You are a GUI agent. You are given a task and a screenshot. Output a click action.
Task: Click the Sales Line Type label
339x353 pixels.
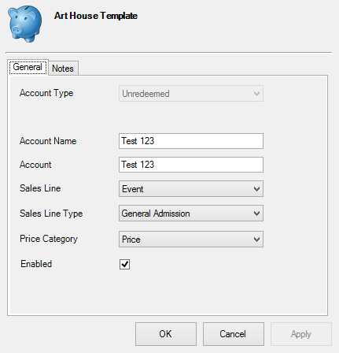point(51,214)
